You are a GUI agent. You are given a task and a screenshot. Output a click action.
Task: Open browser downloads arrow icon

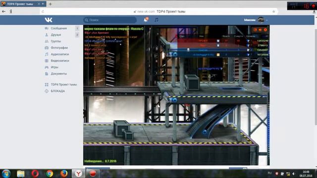pyautogui.click(x=314, y=12)
